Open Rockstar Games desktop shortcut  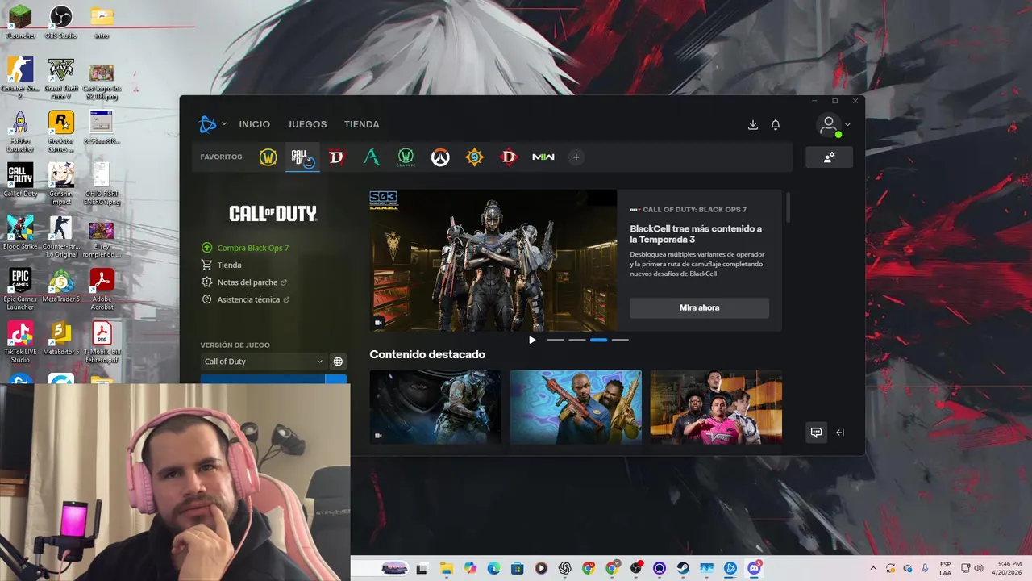[61, 132]
